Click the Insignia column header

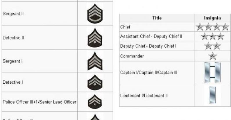(212, 18)
